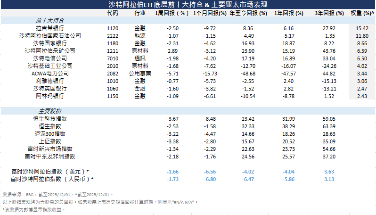Click stock code 1010
The width and height of the screenshot is (376, 215).
pos(113,81)
